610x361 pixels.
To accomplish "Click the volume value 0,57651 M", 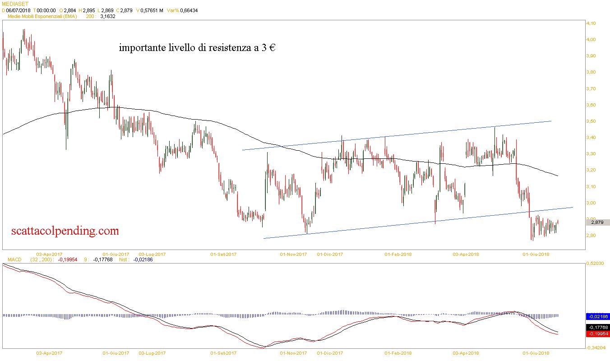I will pyautogui.click(x=152, y=10).
